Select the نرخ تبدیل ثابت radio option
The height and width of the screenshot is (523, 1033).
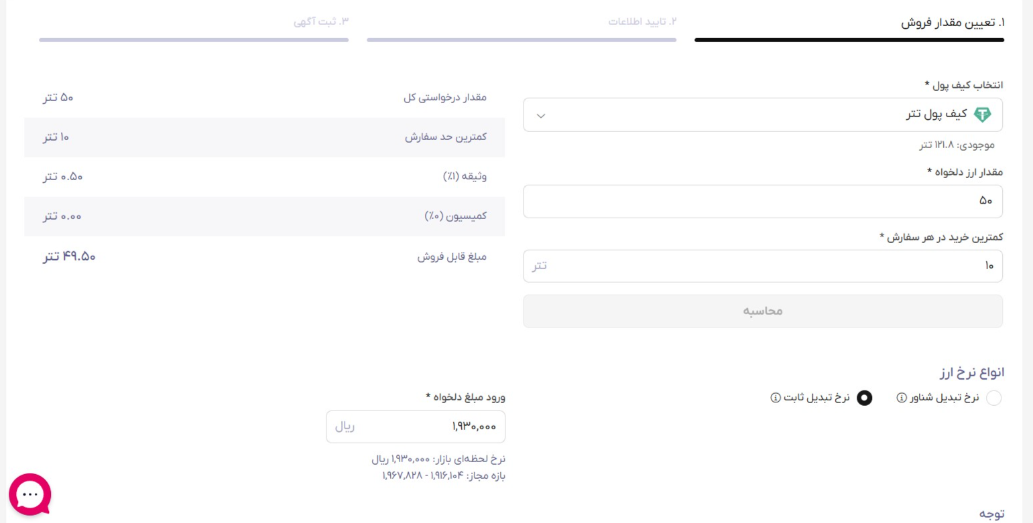pyautogui.click(x=865, y=398)
